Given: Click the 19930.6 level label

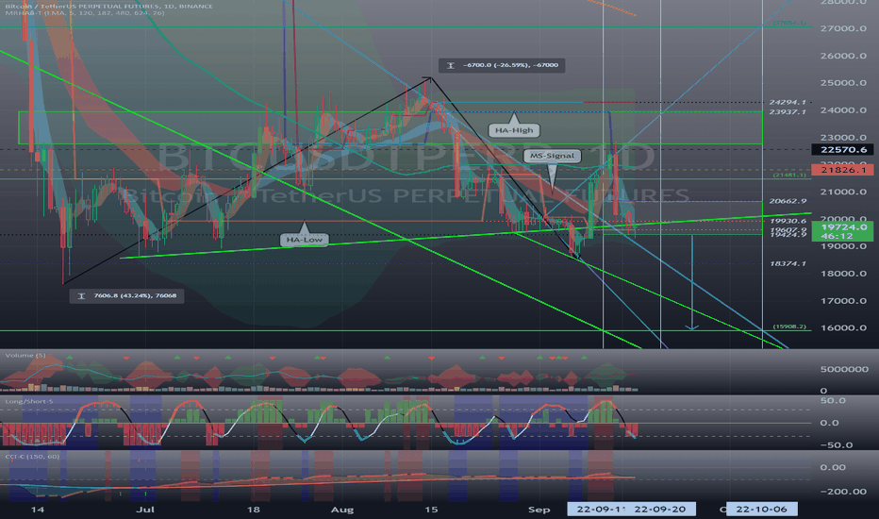Looking at the screenshot, I should click(x=788, y=221).
